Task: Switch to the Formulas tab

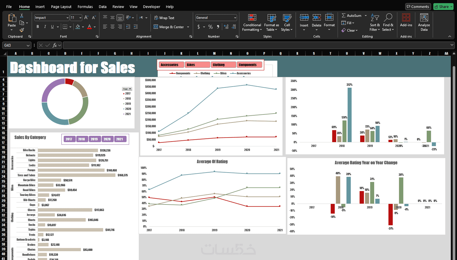Action: (85, 7)
